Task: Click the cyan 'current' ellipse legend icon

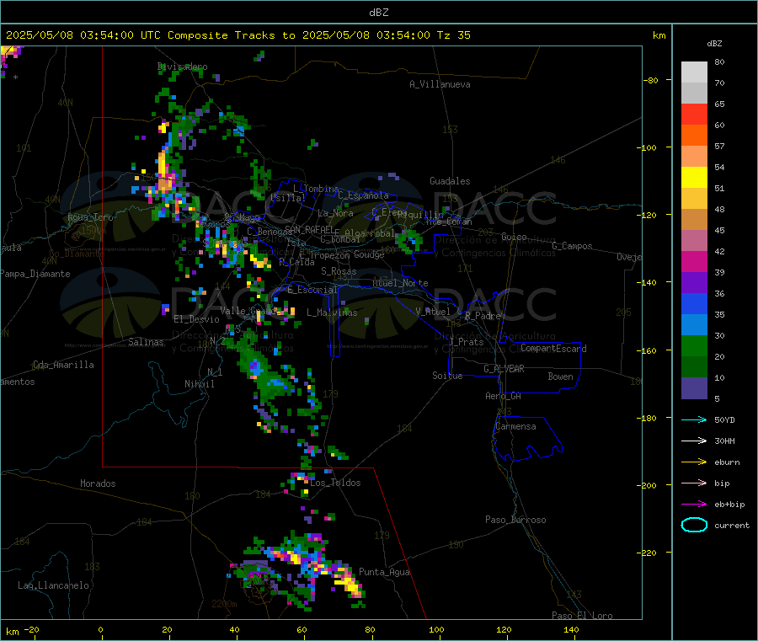Action: coord(694,525)
